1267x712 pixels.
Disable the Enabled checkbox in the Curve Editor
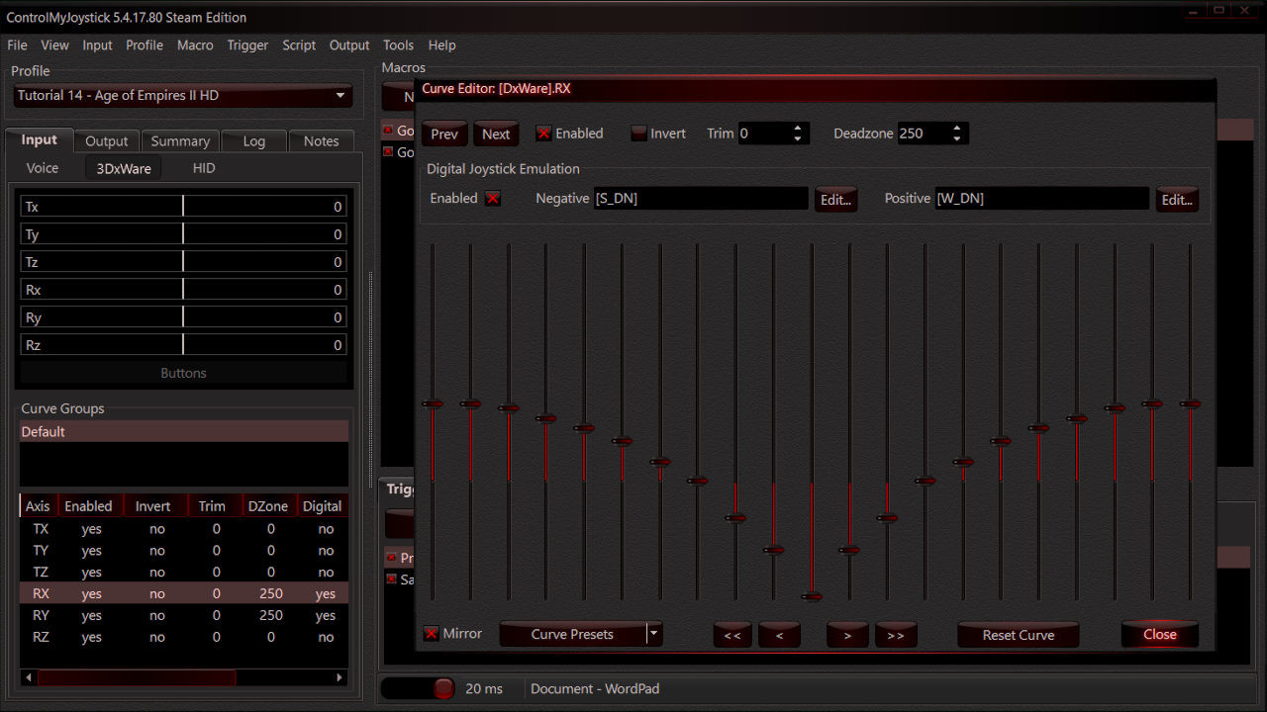pyautogui.click(x=543, y=133)
